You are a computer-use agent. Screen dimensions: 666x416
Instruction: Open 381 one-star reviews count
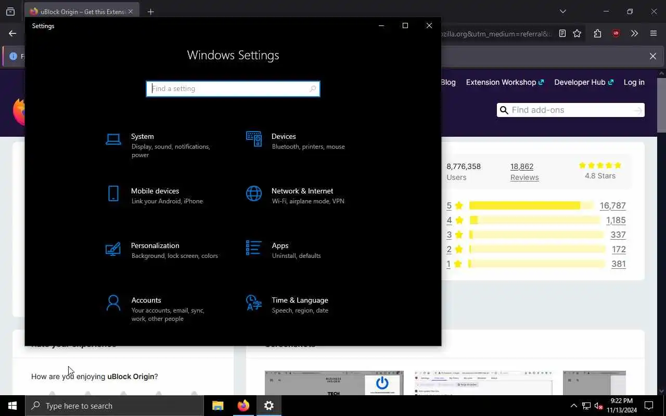(619, 264)
